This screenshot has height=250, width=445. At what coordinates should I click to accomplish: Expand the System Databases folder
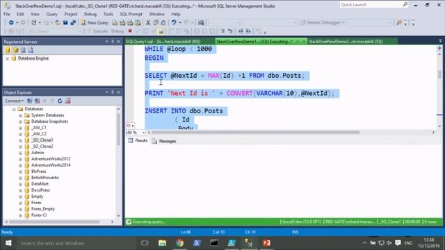point(20,115)
